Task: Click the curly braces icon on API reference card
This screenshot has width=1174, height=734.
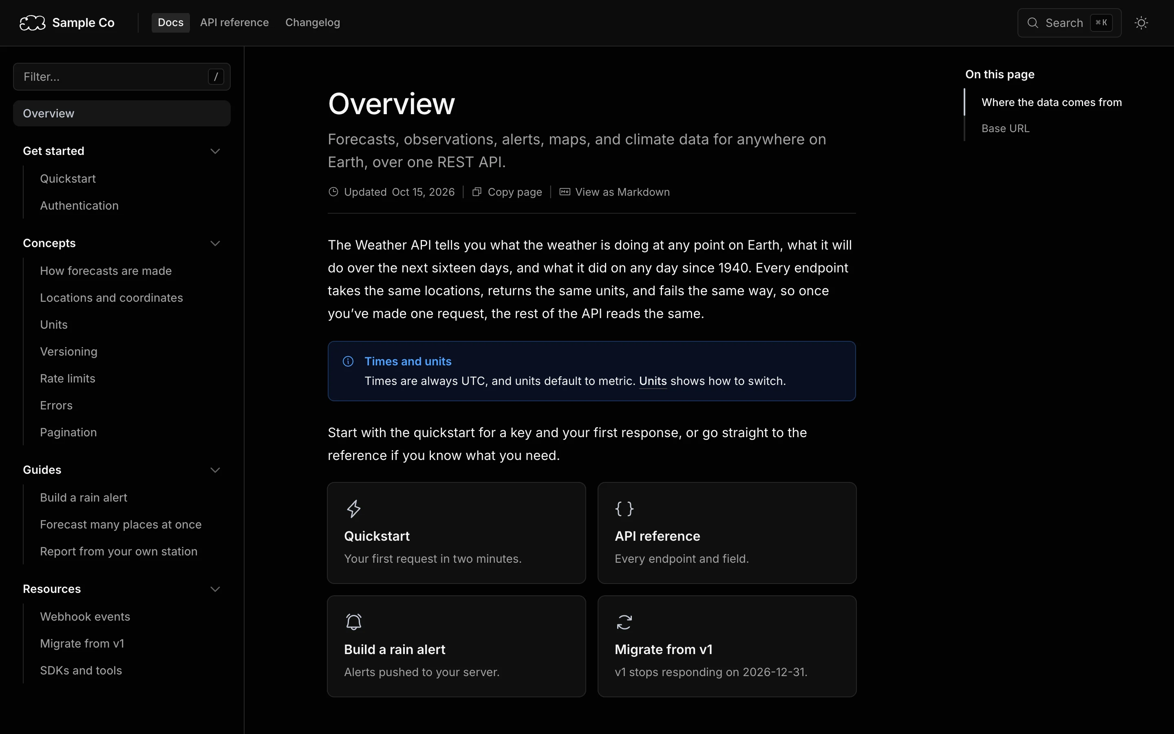Action: click(624, 509)
